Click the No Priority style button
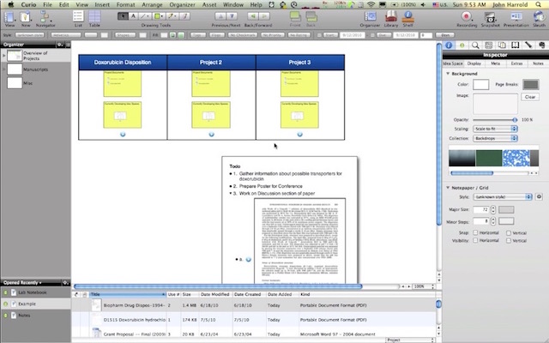Screen dimensions: 549x343 [272, 35]
